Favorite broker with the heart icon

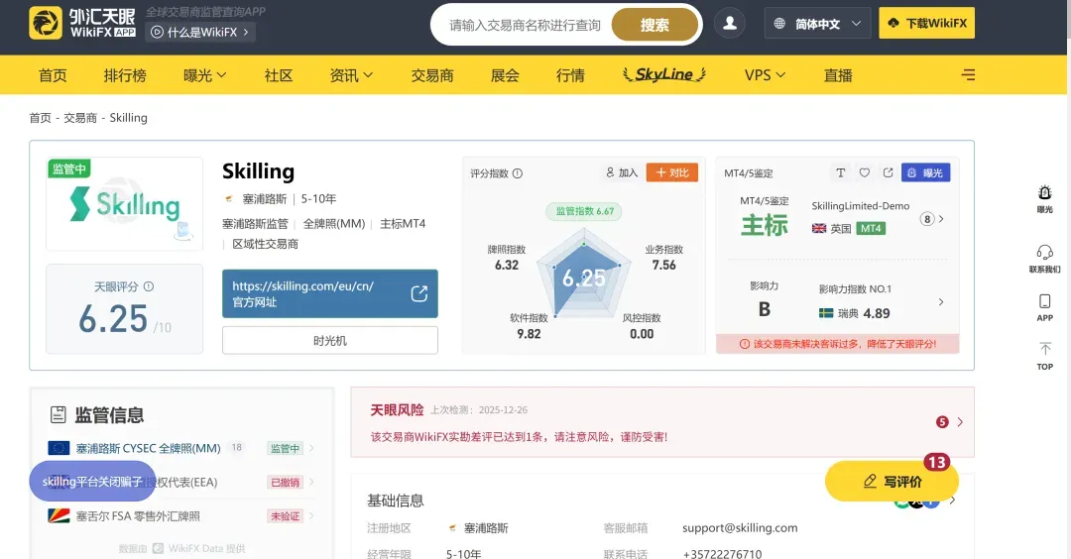pyautogui.click(x=864, y=172)
